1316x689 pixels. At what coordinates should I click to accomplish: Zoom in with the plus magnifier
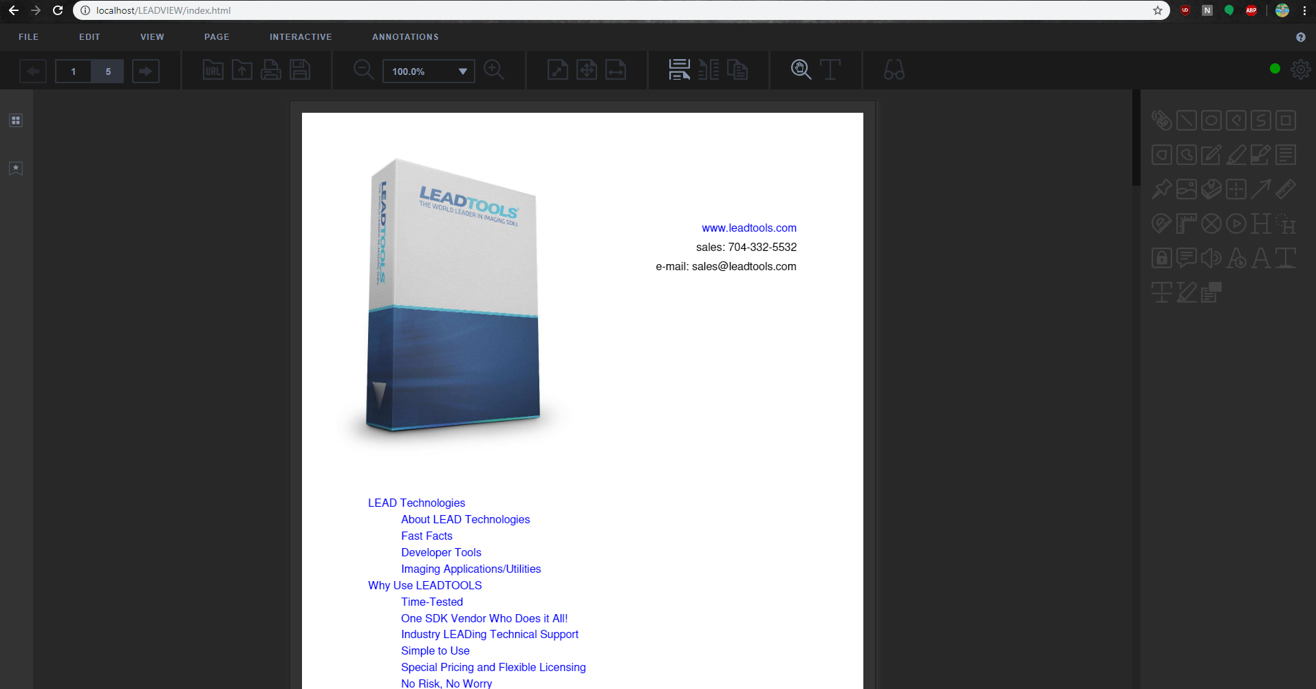coord(494,70)
